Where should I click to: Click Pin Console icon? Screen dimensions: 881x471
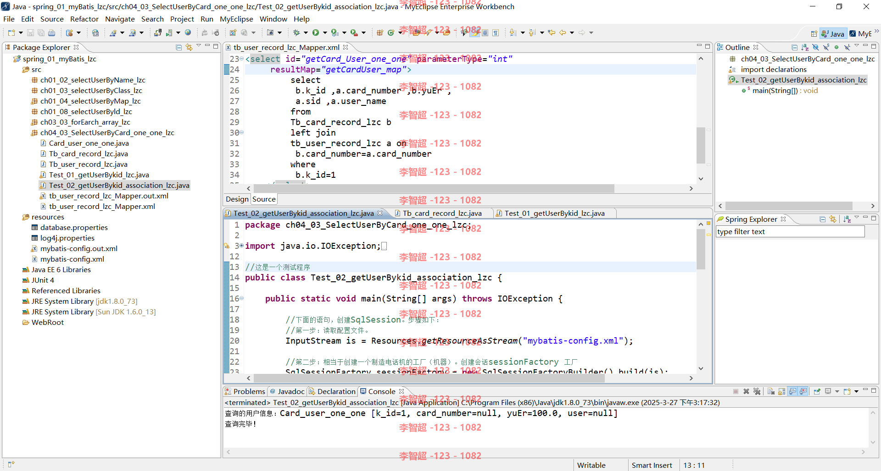click(x=817, y=391)
